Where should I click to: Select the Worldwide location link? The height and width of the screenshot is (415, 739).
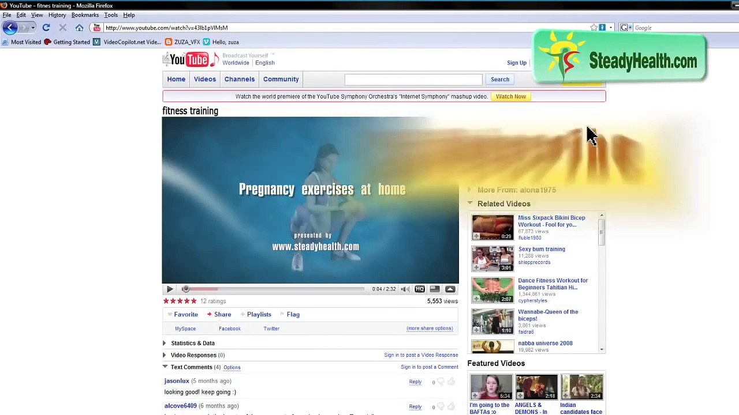236,63
